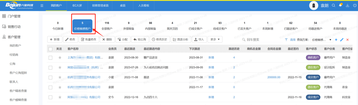This screenshot has width=358, height=105.
Task: Open the 200000.00 contract amount link
Action: pyautogui.click(x=274, y=77)
